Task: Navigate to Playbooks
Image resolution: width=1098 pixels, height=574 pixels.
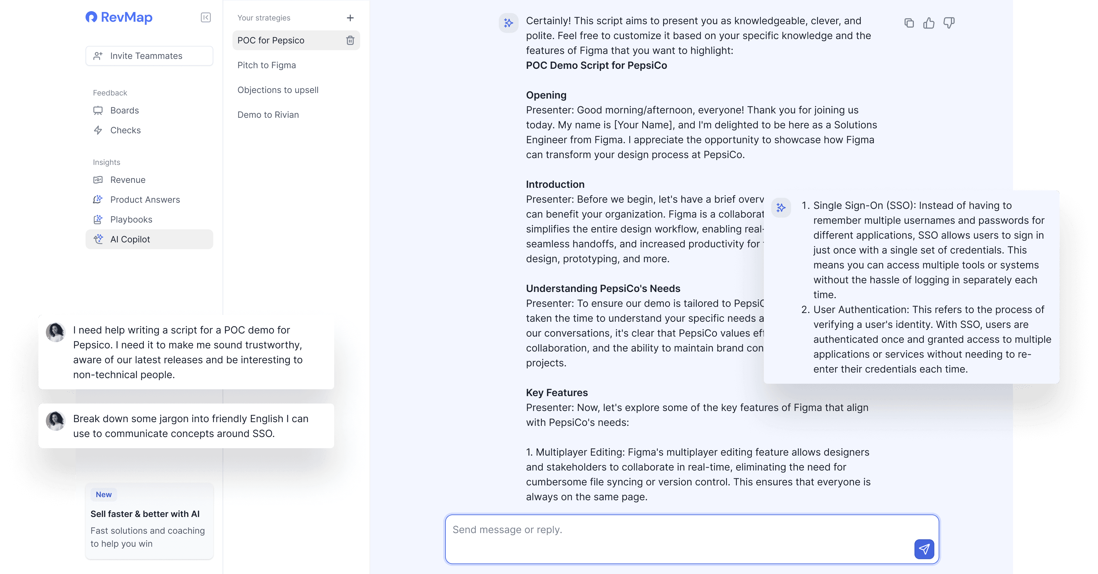Action: [x=149, y=219]
